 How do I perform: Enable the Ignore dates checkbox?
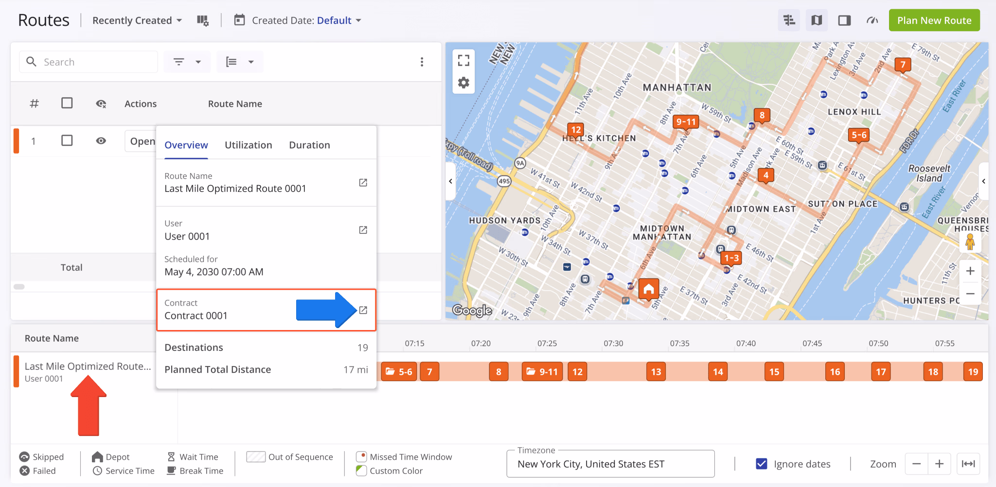[761, 464]
